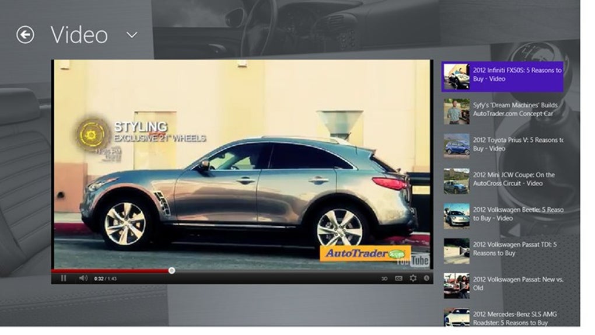Open the Video page title menu
This screenshot has height=335, width=595.
[x=79, y=35]
